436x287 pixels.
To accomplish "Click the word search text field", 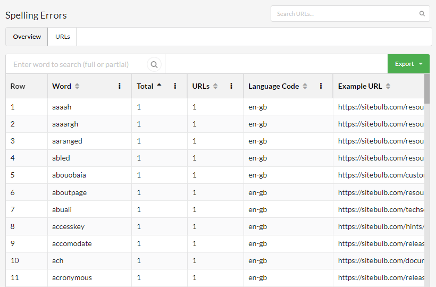I will tap(77, 64).
